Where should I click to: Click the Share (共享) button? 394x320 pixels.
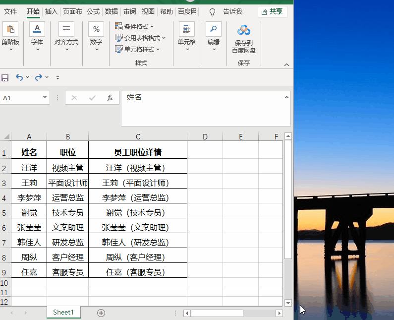pos(273,11)
